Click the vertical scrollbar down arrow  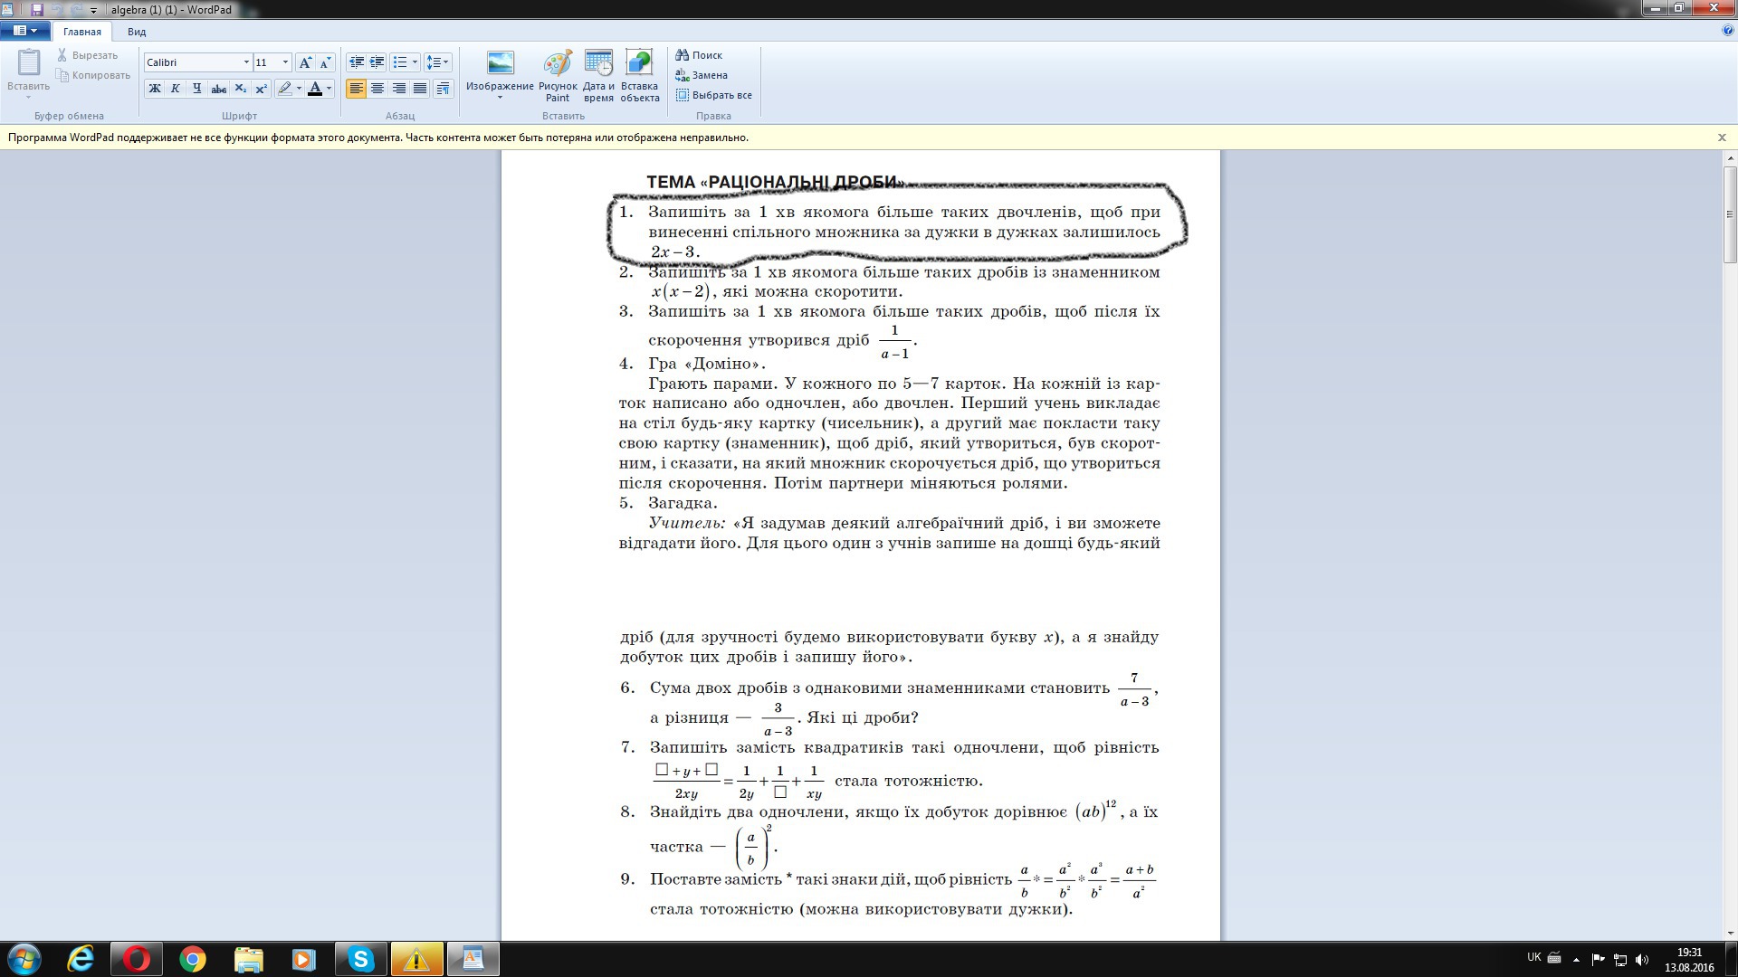coord(1730,933)
